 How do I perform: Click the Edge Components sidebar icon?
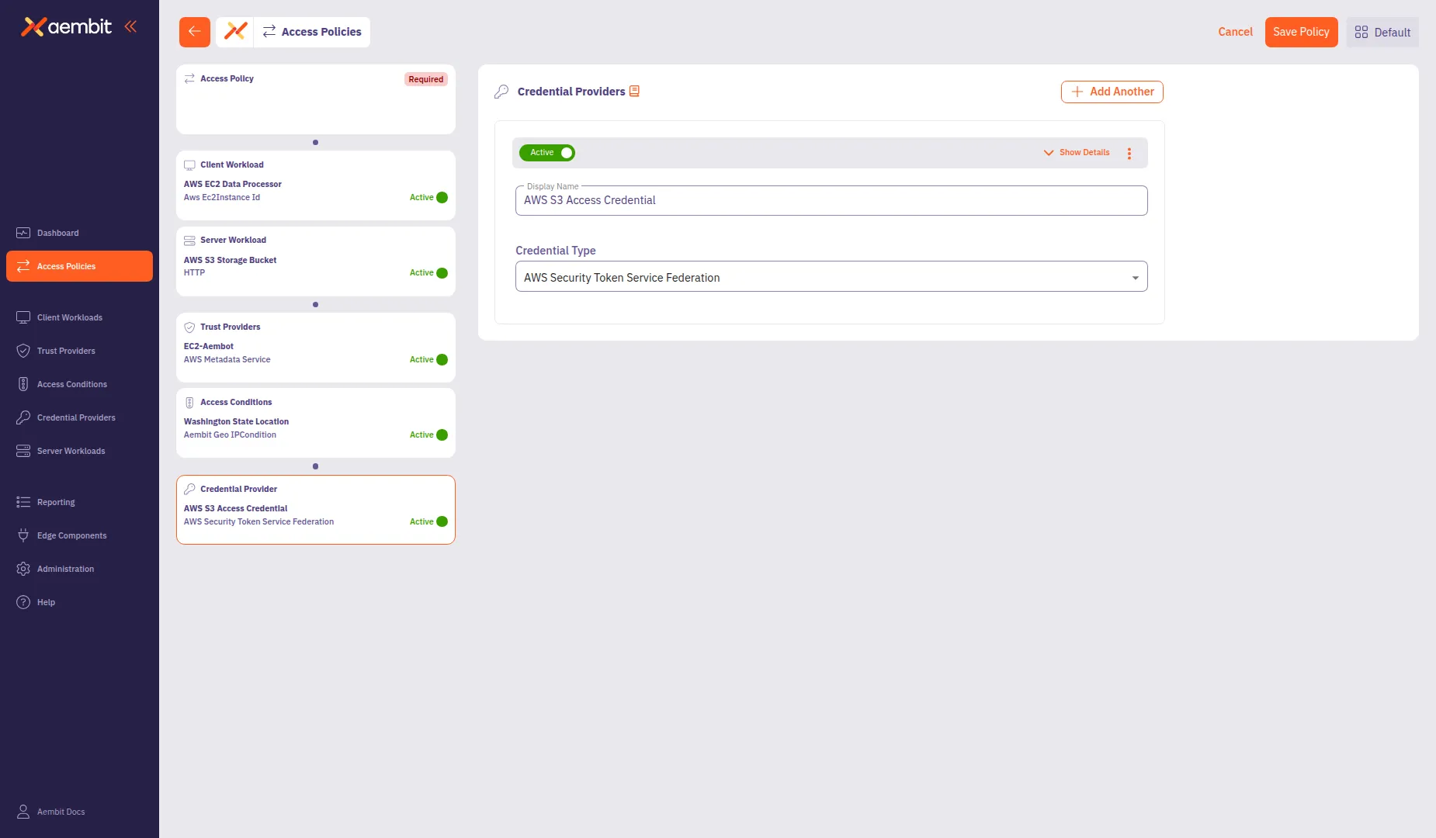pyautogui.click(x=23, y=535)
